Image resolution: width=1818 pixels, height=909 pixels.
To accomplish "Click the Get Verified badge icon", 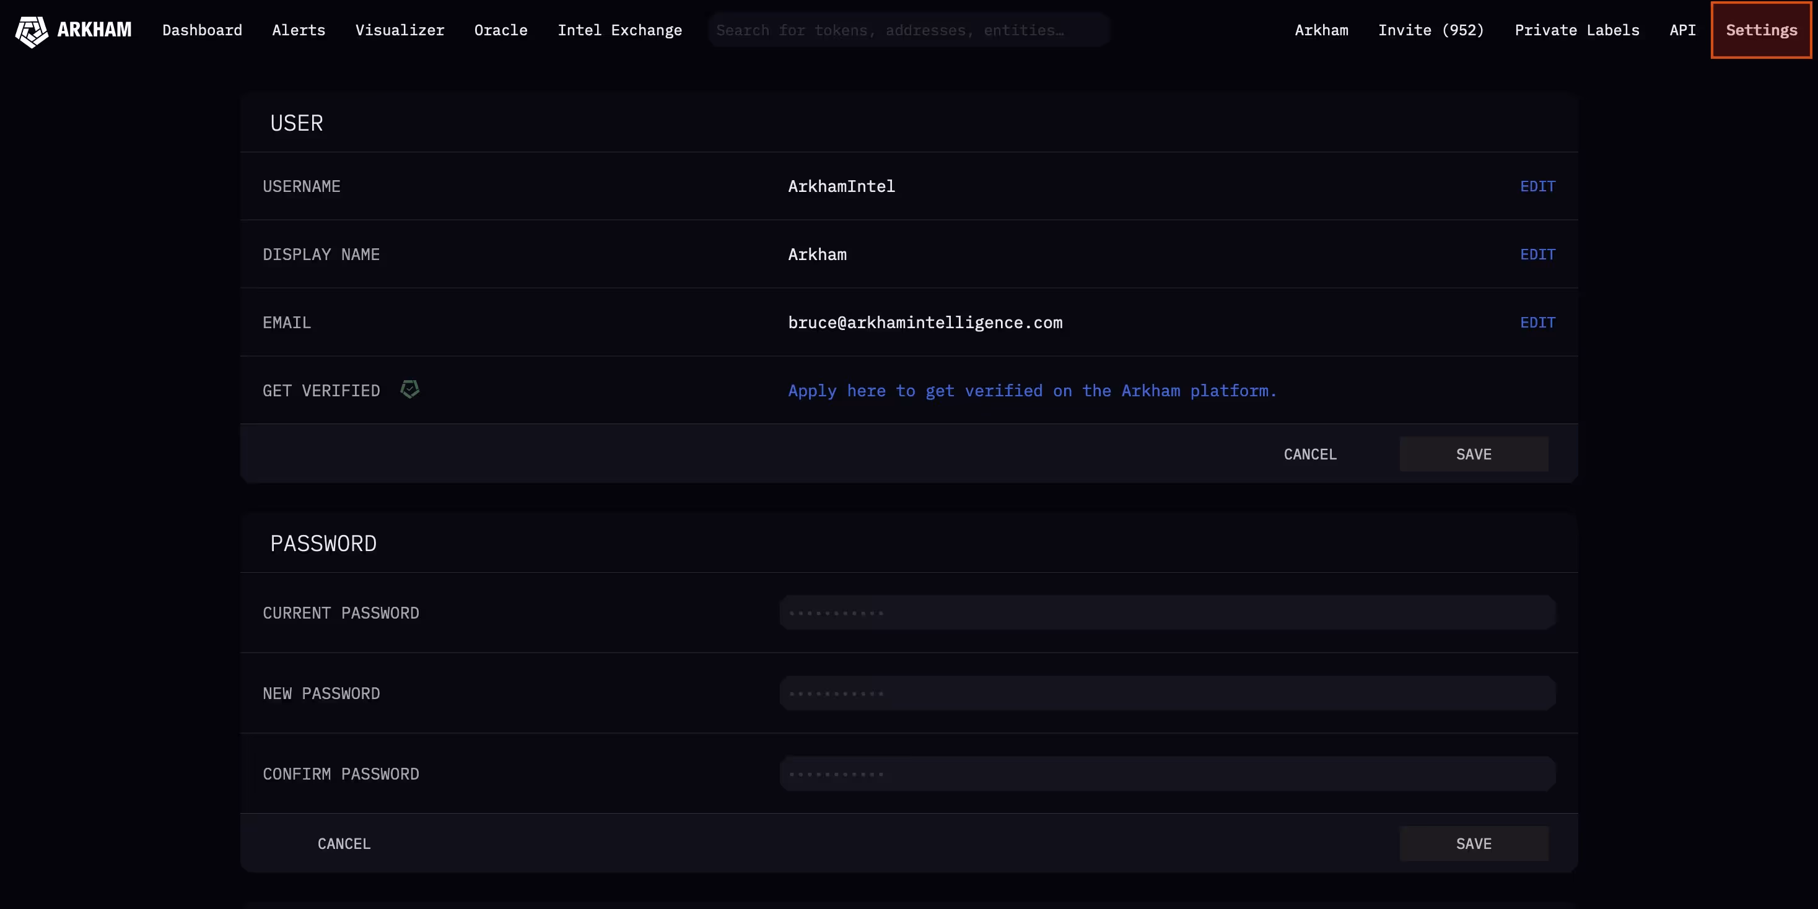I will coord(409,389).
